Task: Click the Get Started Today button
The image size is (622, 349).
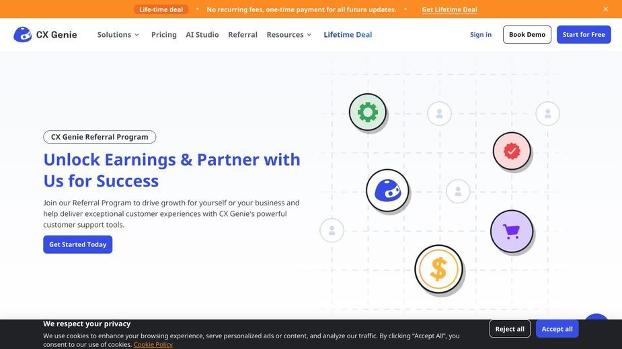Action: pyautogui.click(x=78, y=244)
